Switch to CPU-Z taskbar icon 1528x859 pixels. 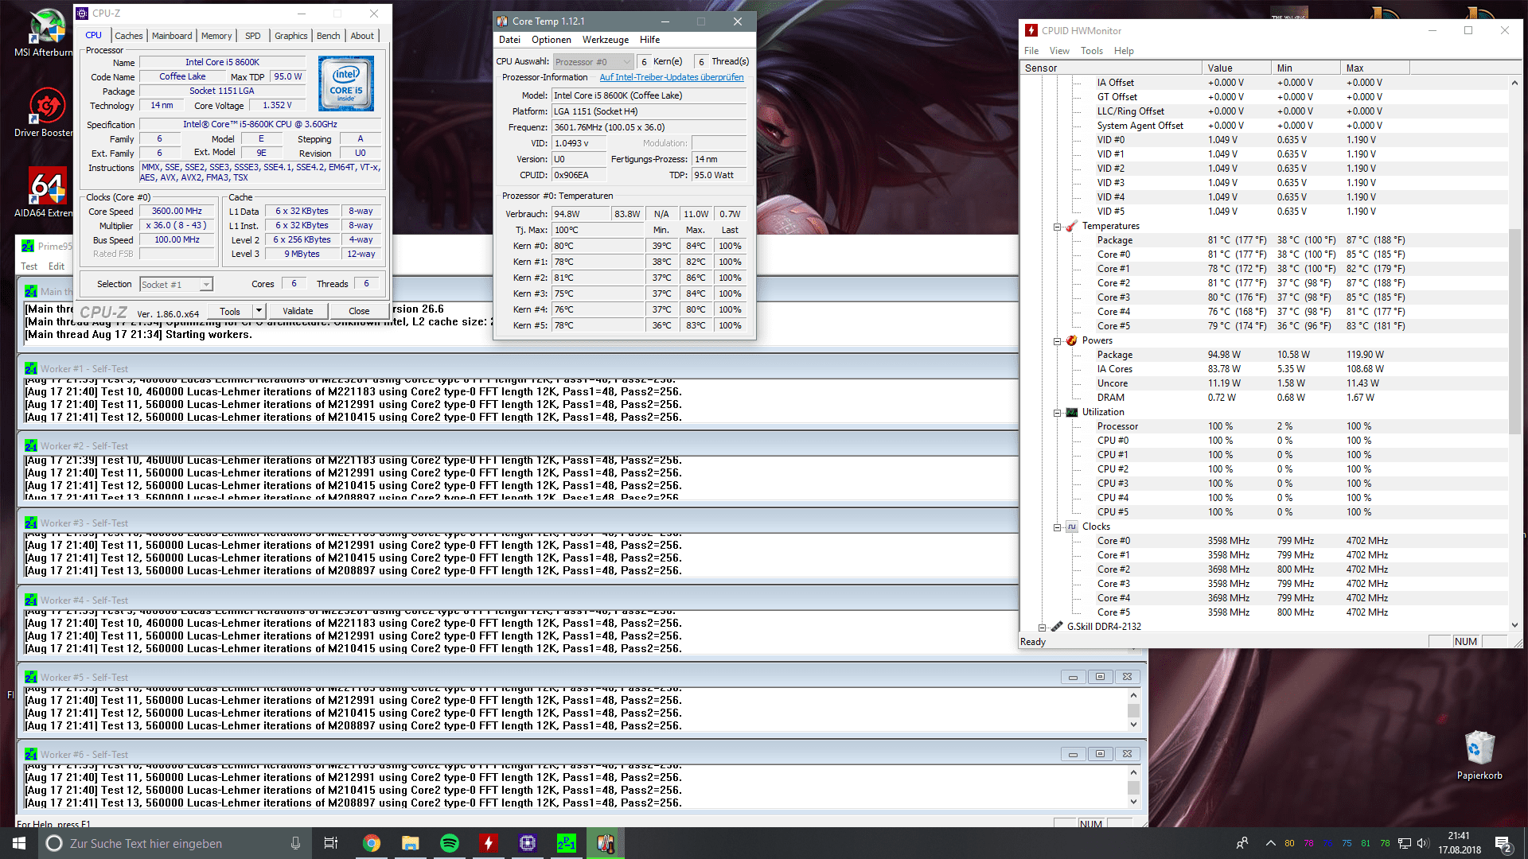(528, 843)
